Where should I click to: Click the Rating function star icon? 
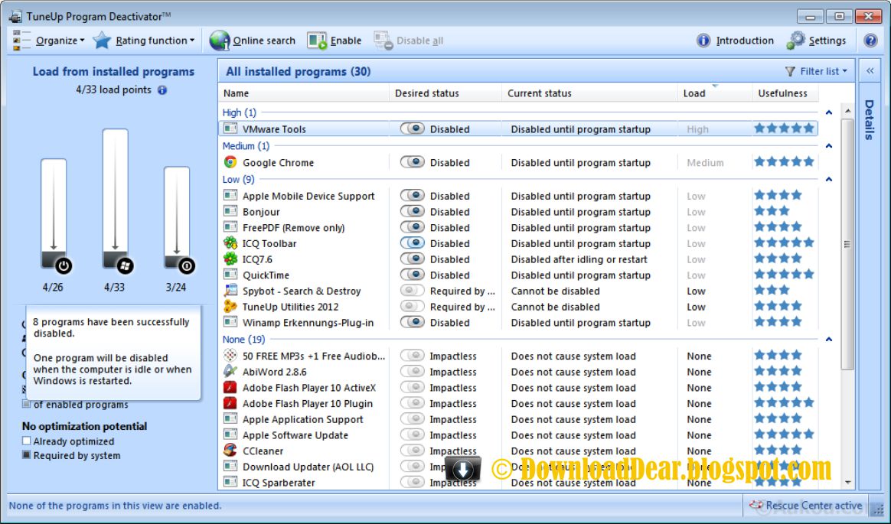(102, 41)
